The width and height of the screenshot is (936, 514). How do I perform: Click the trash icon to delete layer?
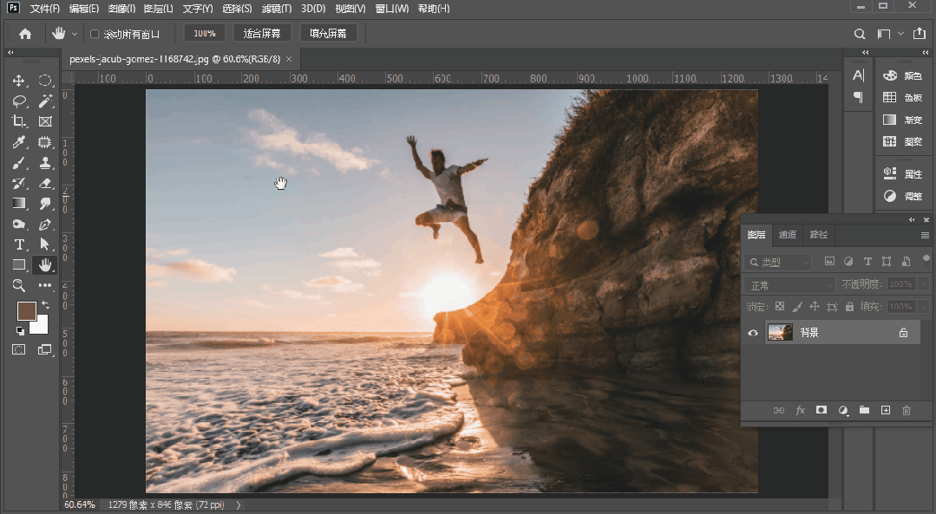click(907, 410)
